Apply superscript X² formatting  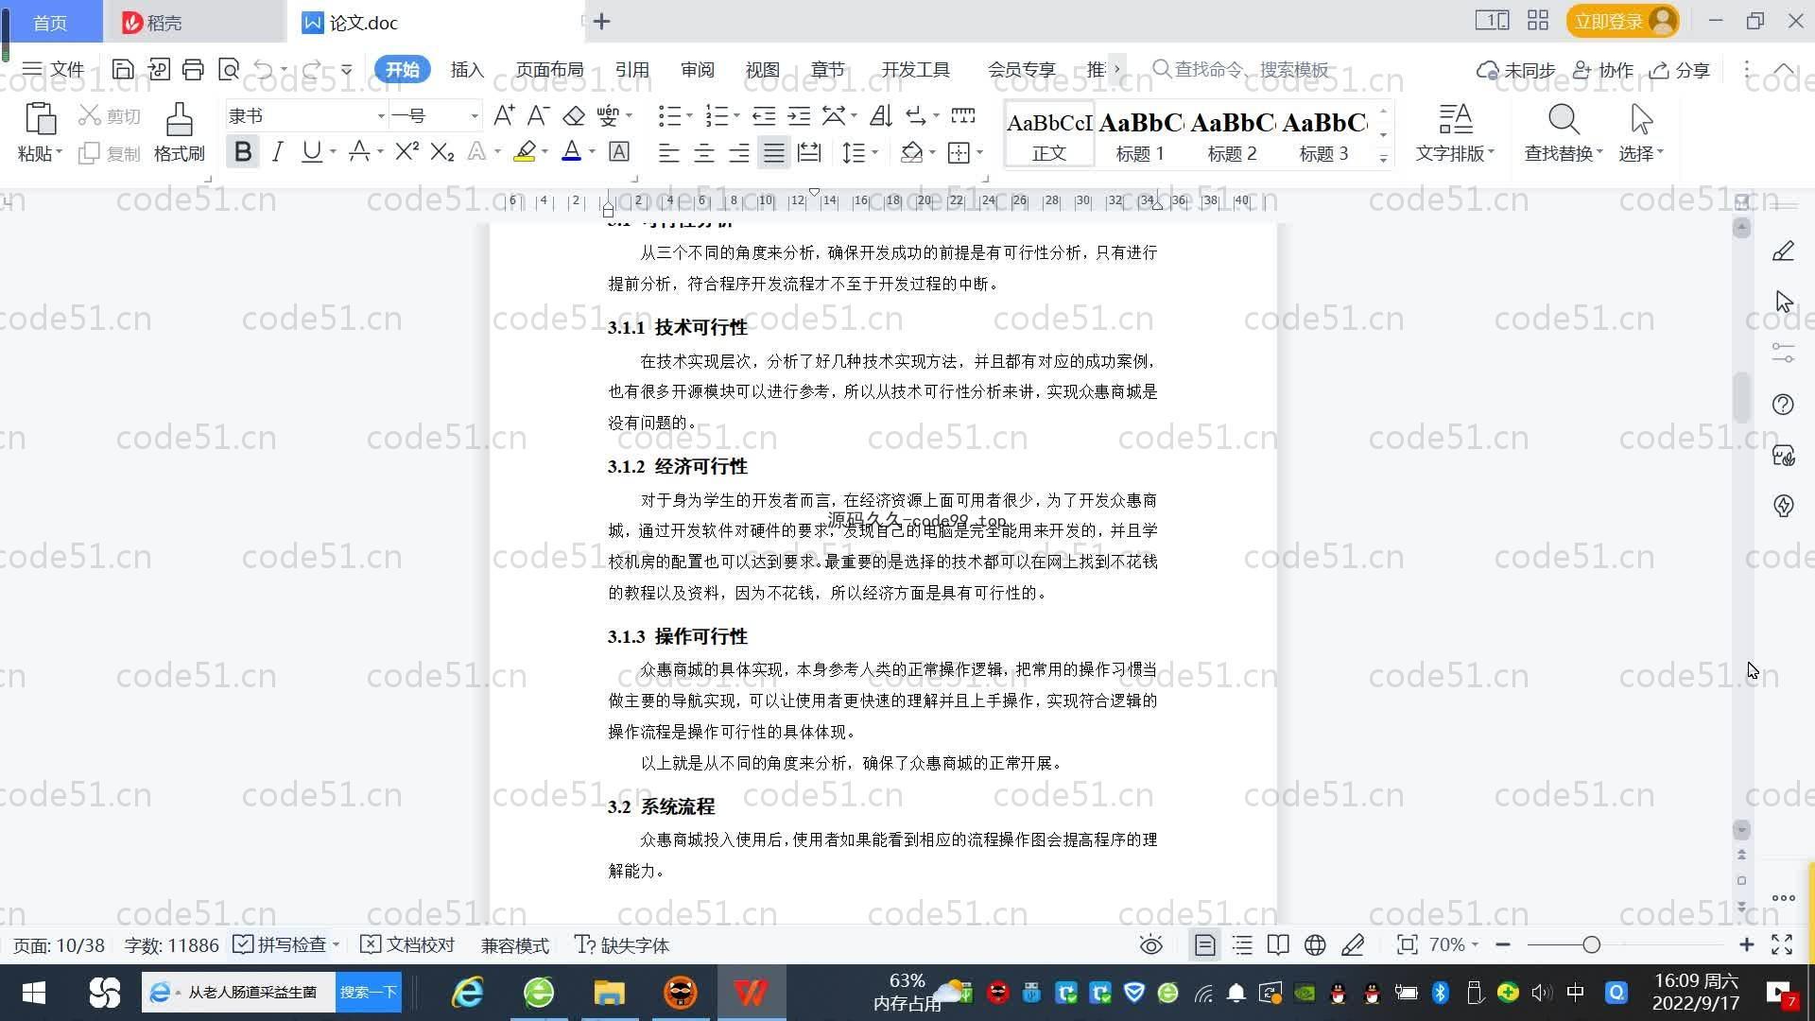406,151
